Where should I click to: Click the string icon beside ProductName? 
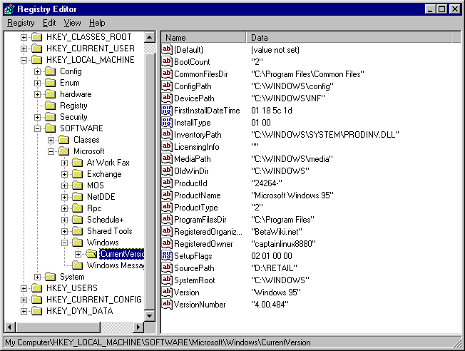pos(167,195)
